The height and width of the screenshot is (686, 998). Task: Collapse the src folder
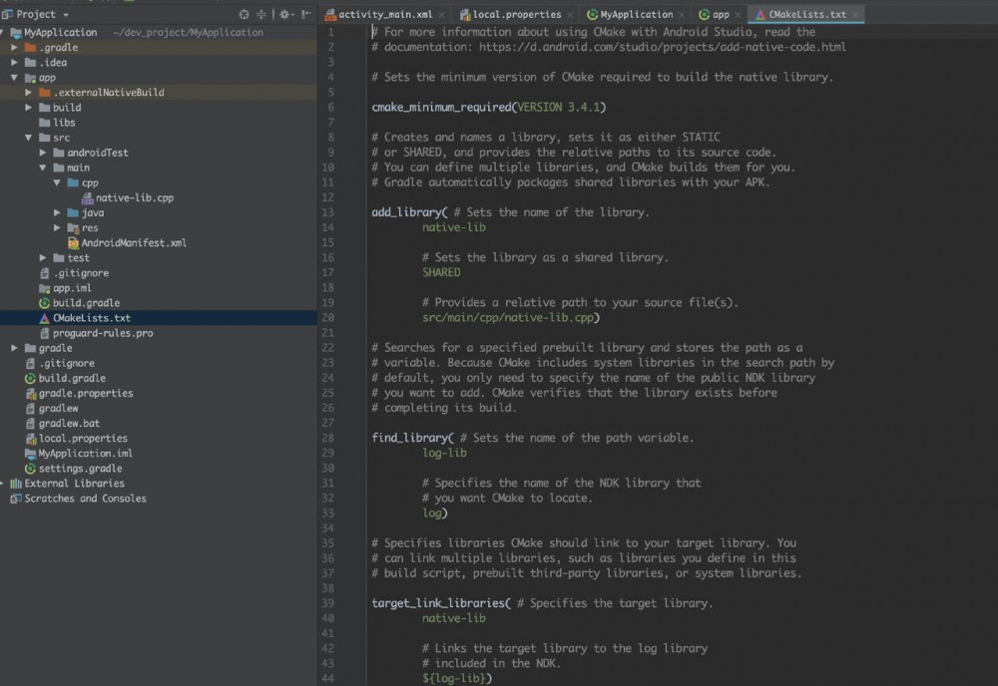pyautogui.click(x=30, y=138)
